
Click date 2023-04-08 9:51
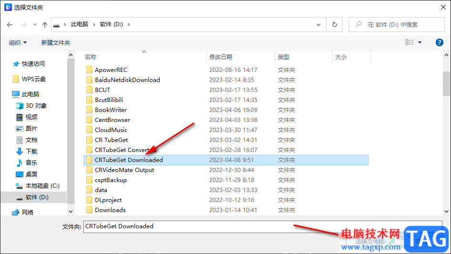pos(232,160)
